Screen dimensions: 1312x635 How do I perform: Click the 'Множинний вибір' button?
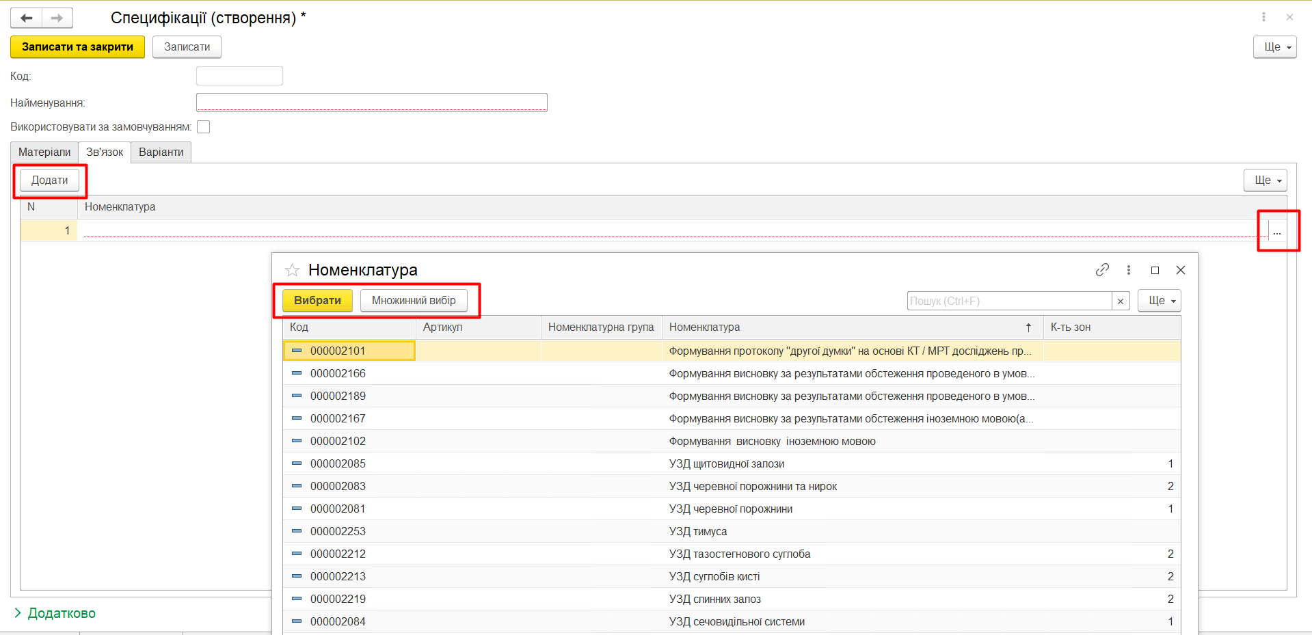click(x=414, y=301)
